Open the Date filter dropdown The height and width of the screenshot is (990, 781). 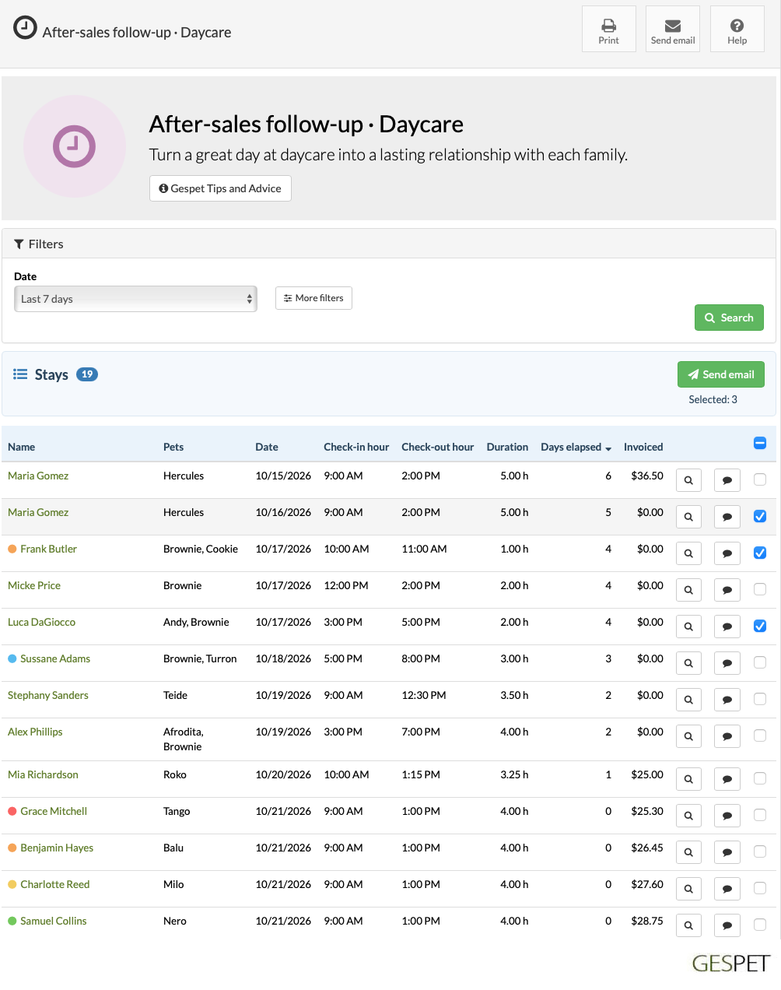click(135, 299)
